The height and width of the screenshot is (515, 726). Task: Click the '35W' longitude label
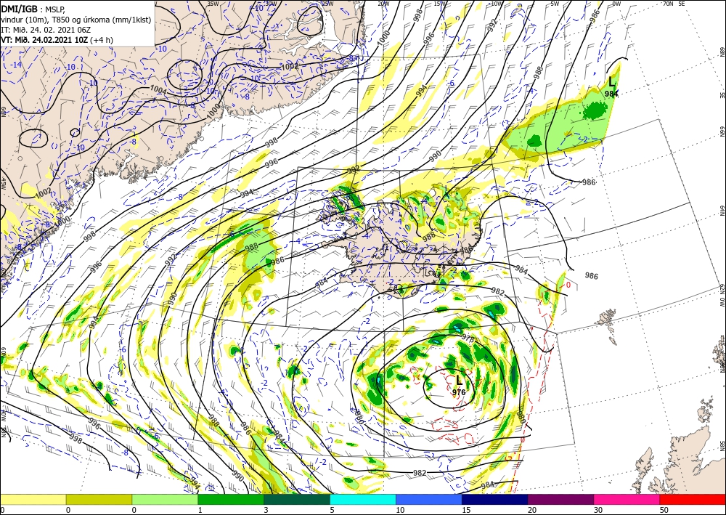pos(213,3)
